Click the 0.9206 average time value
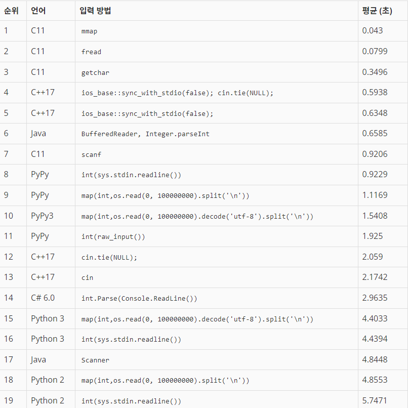The image size is (408, 408). point(375,154)
